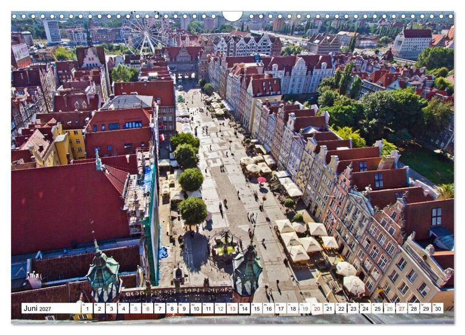Image resolution: width=465 pixels, height=335 pixels.
Task: Click the Juni 2027 month label
Action: coord(37,308)
